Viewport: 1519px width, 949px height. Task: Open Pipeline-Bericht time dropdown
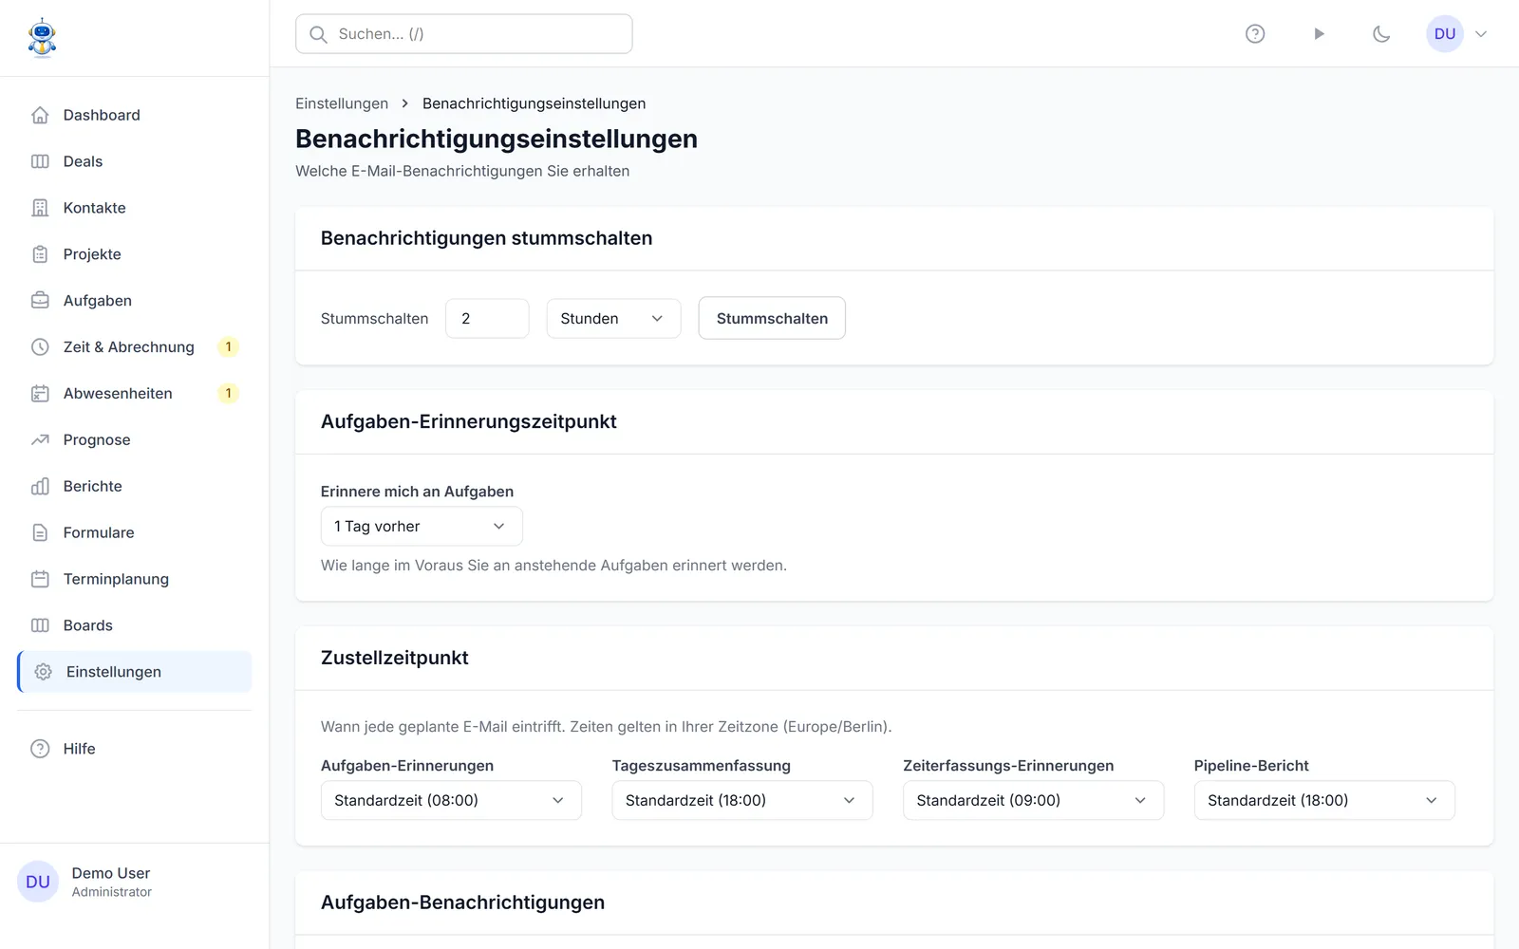tap(1324, 801)
